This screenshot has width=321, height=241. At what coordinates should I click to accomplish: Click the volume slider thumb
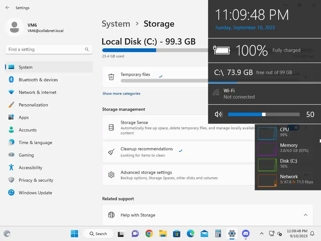click(264, 114)
